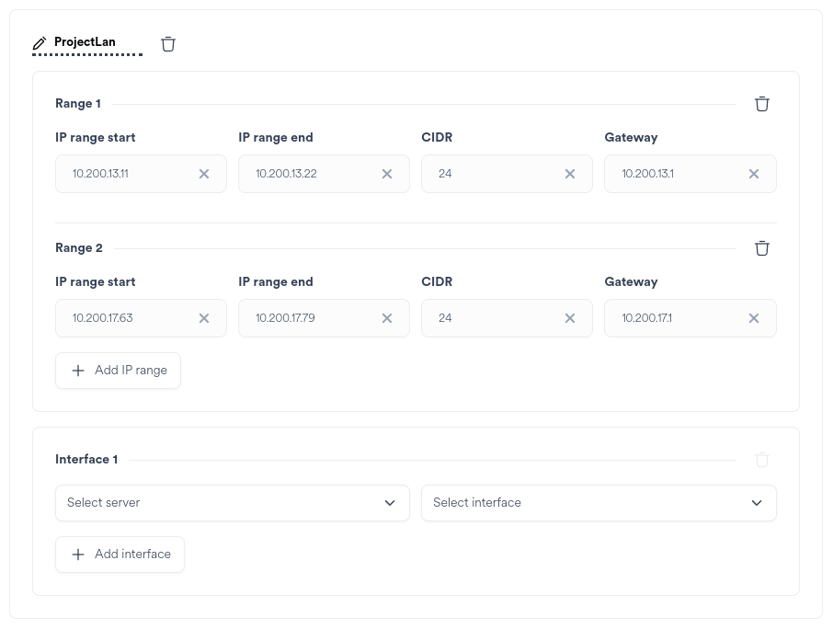The height and width of the screenshot is (629, 833).
Task: Delete the entire ProjectLan network
Action: click(168, 43)
